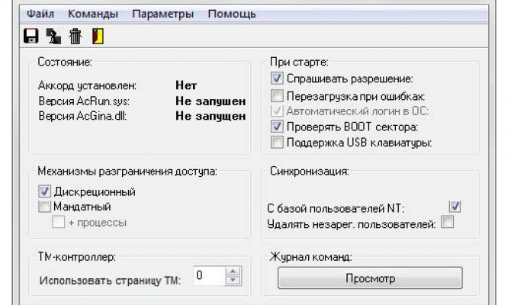Open the Команды menu

[x=92, y=14]
